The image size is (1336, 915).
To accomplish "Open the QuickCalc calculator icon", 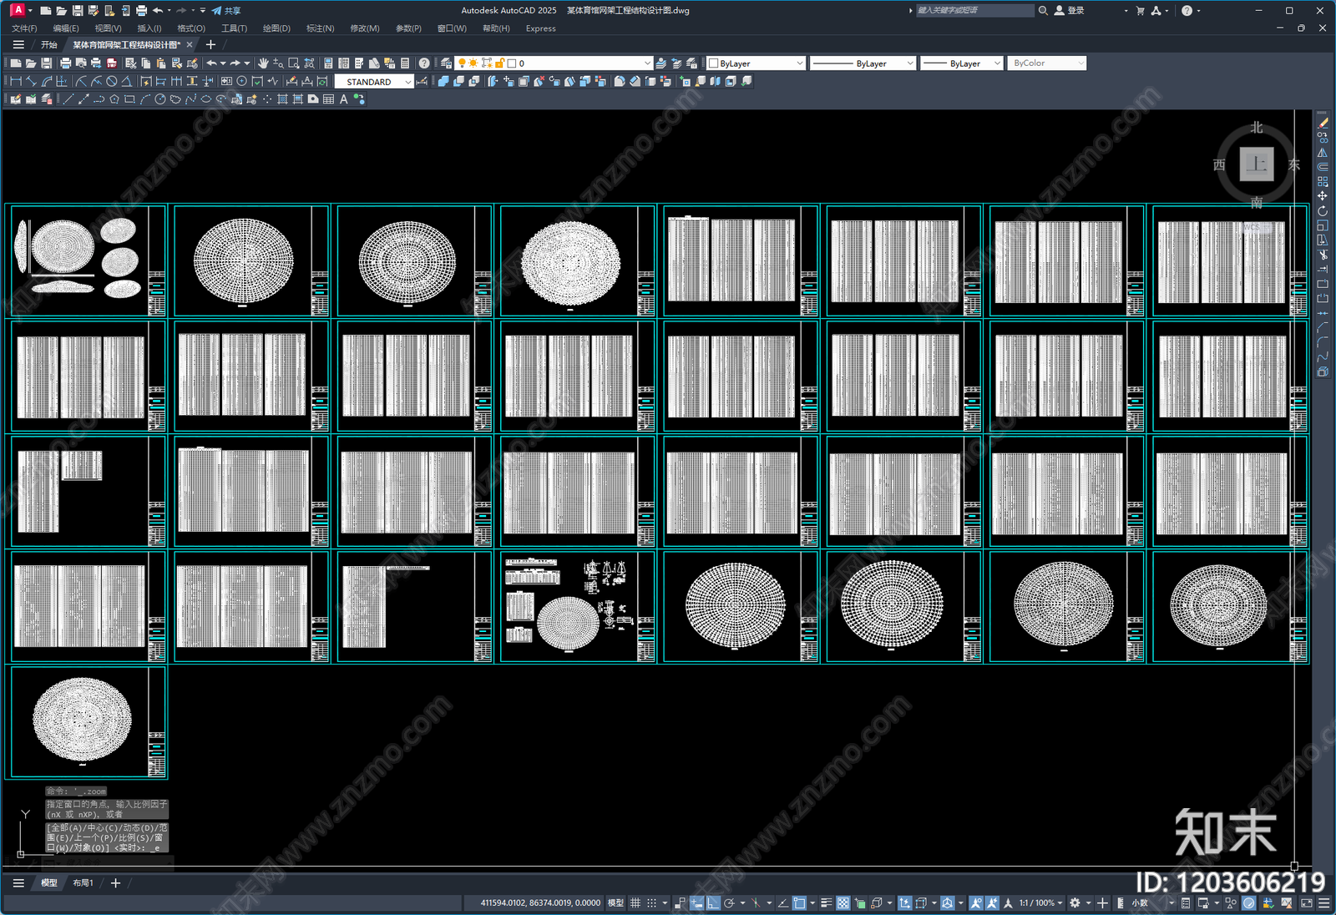I will 405,63.
